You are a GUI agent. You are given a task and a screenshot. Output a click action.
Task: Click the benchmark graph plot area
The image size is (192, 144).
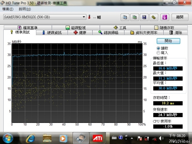(x=77, y=83)
